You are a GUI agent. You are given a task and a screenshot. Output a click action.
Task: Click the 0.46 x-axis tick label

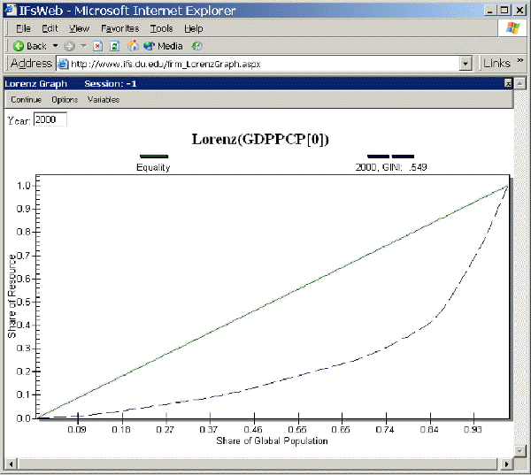pos(253,429)
